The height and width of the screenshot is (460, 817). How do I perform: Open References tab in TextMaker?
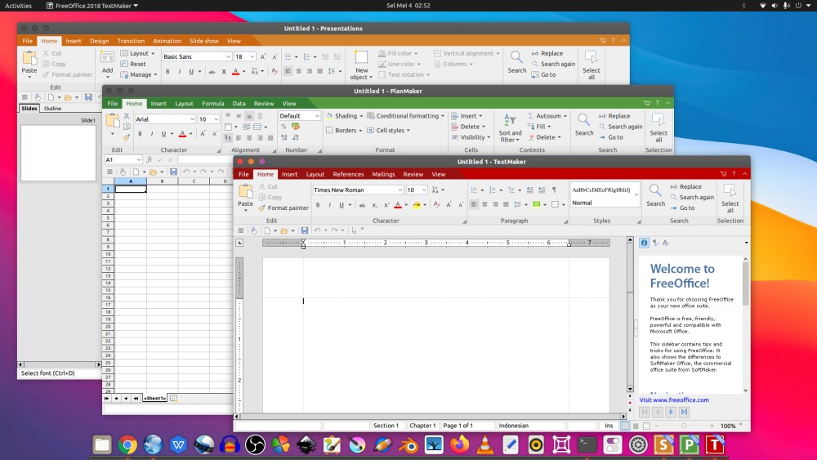(x=348, y=174)
